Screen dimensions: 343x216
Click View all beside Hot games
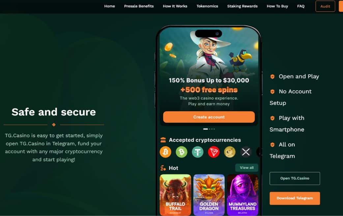pos(247,168)
